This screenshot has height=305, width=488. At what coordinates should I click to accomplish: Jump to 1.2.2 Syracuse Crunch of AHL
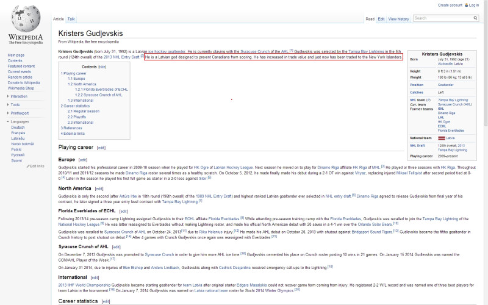tap(98, 95)
